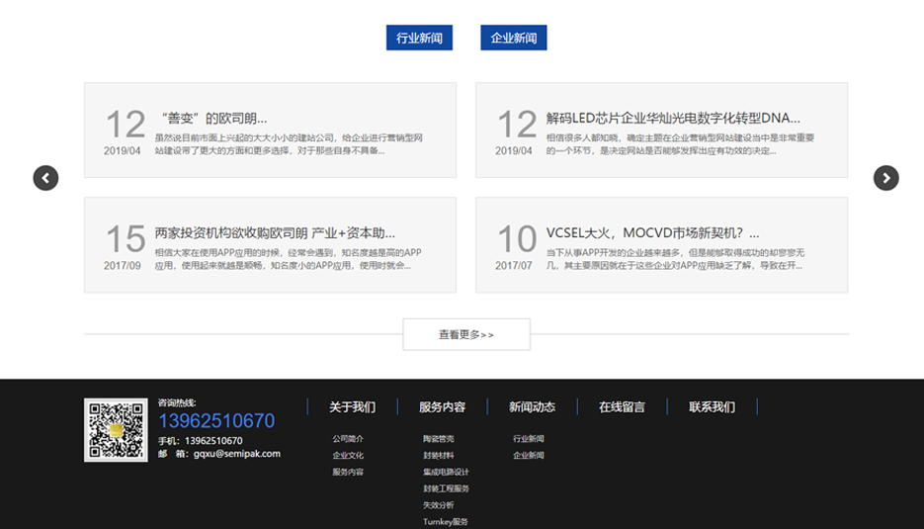Image resolution: width=924 pixels, height=529 pixels.
Task: Open the 解码LED芯片企业华灿光电 news article
Action: 672,119
